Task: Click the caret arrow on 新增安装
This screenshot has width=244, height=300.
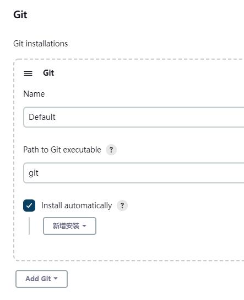Action: (x=84, y=226)
